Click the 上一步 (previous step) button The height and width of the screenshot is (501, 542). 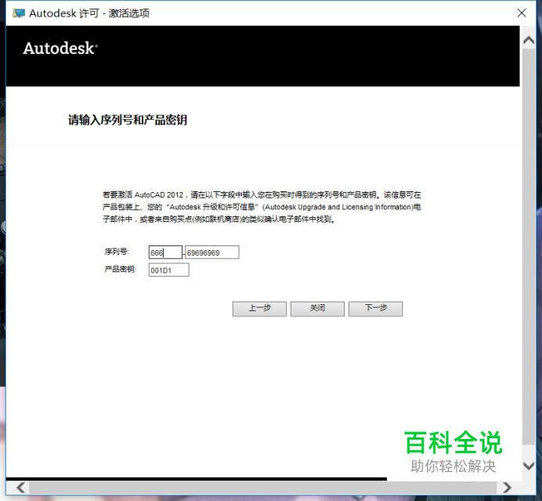click(259, 308)
